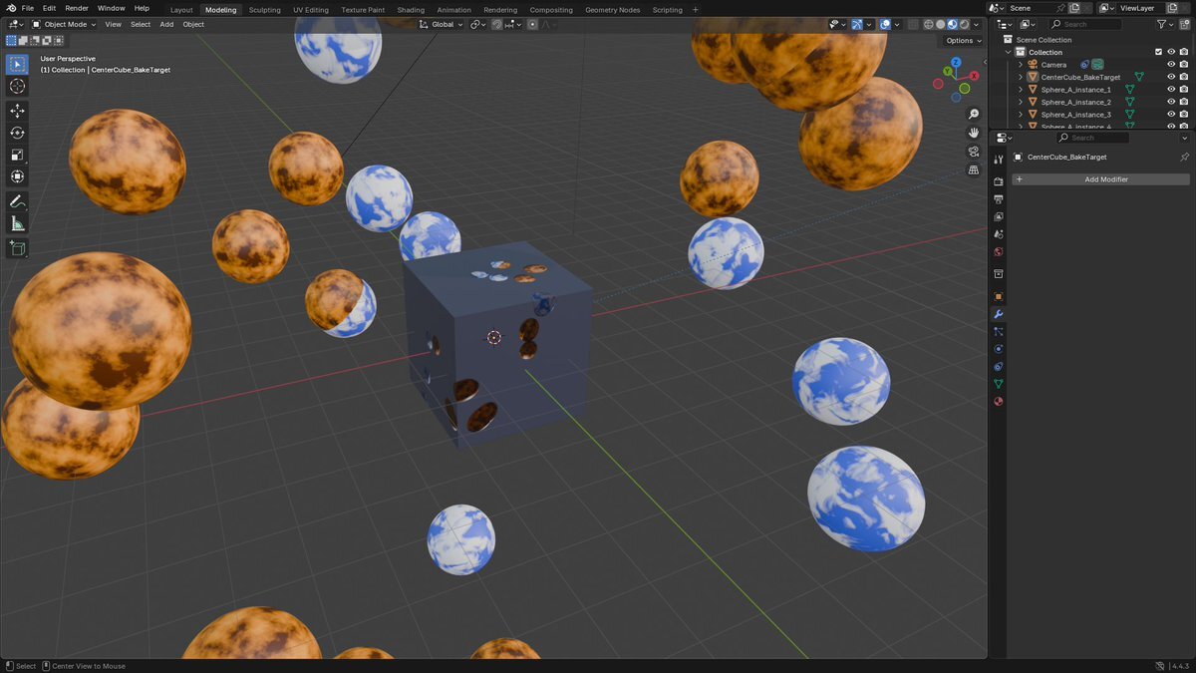Open the Physics properties tab
The height and width of the screenshot is (673, 1196).
[999, 349]
